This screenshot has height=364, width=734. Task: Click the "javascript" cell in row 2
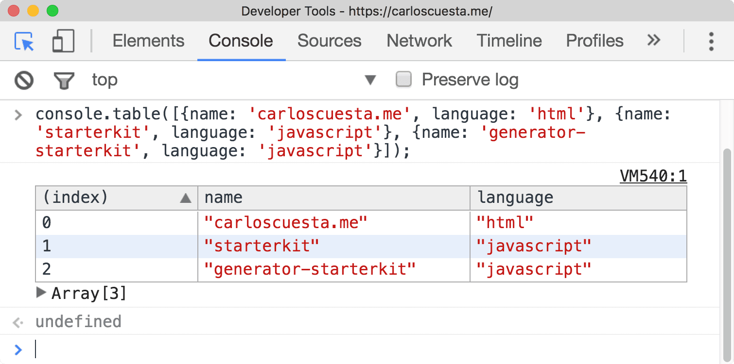point(578,269)
